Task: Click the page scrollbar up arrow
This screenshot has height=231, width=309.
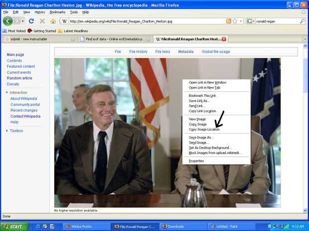Action: (x=305, y=46)
